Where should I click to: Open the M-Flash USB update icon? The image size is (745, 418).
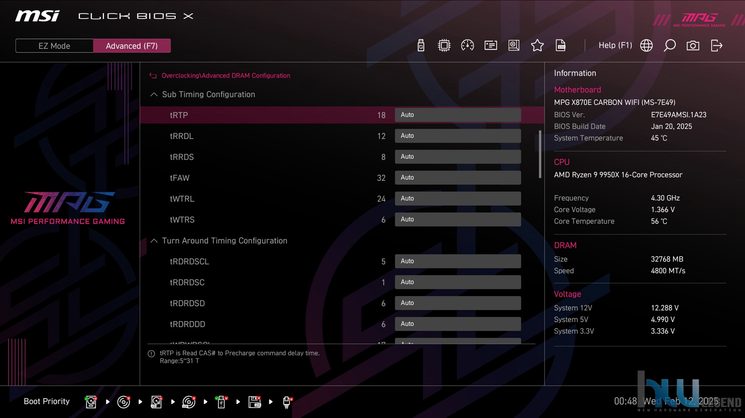point(421,46)
